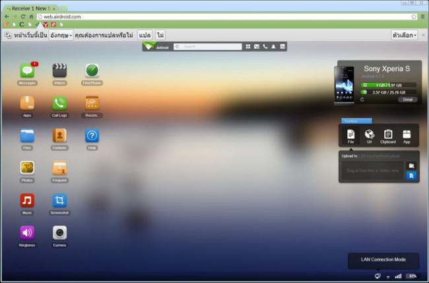Open the Apps box icon
Image resolution: width=429 pixels, height=283 pixels.
point(27,103)
